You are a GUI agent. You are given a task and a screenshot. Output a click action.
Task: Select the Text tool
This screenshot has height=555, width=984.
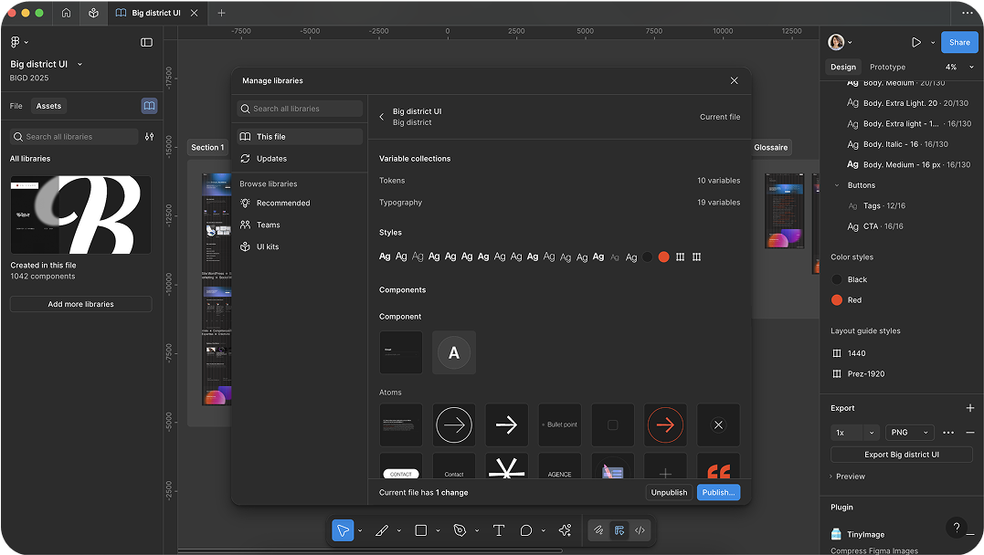[499, 530]
